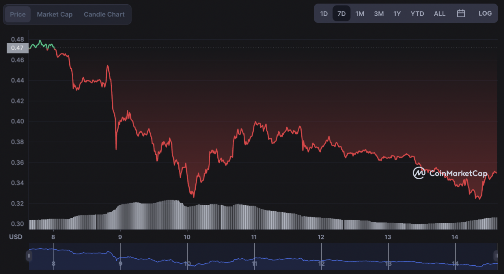Viewport: 504px width, 274px height.
Task: Select the 1M time range
Action: pos(359,13)
